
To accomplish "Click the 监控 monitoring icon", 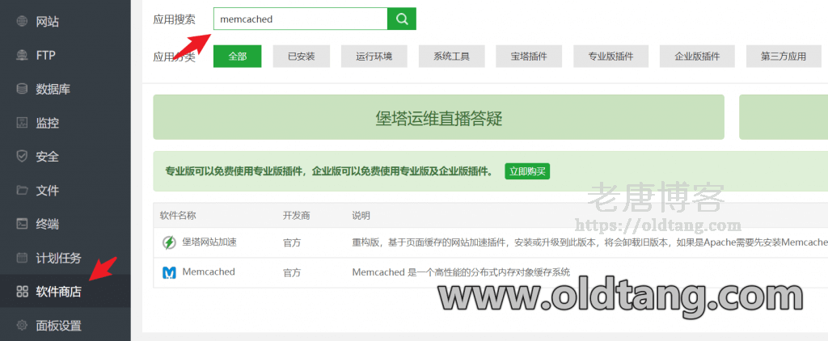I will tap(23, 123).
